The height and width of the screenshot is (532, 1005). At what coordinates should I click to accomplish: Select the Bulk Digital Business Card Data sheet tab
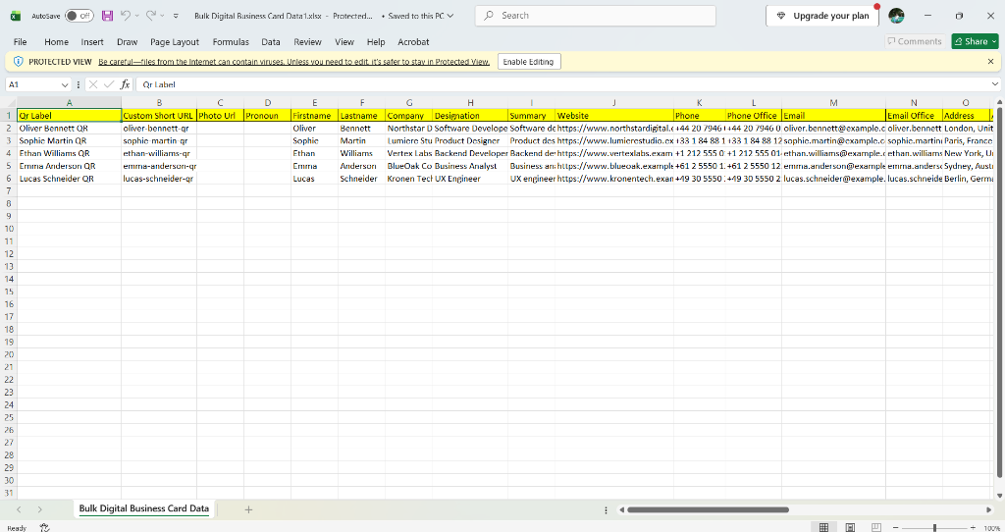pyautogui.click(x=144, y=508)
